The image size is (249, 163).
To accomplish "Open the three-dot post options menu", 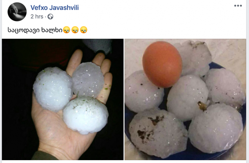I will click(x=238, y=6).
